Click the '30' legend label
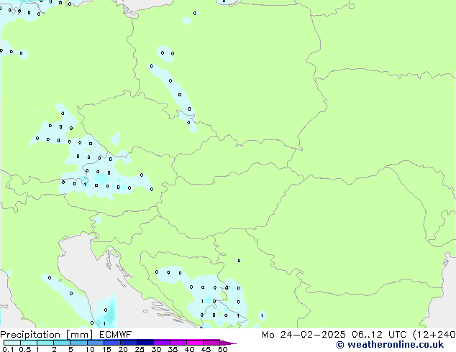456x352 pixels. click(156, 349)
